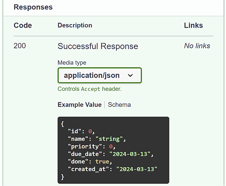Click the Responses section heading

pos(33,7)
